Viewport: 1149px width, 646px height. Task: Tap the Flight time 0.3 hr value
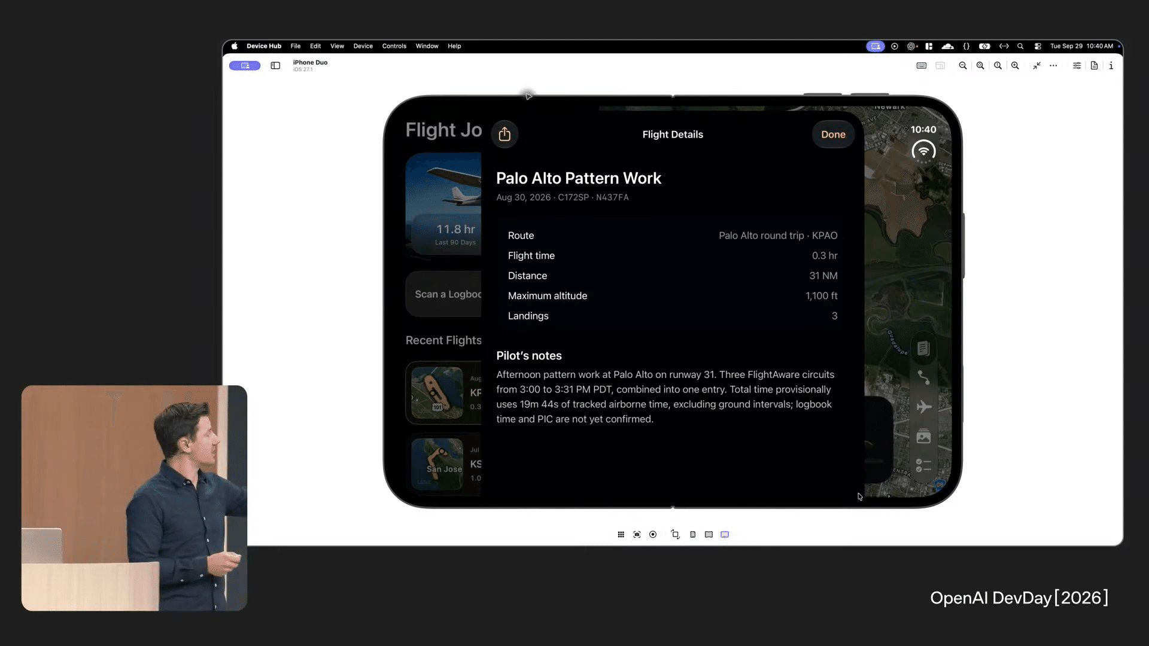[825, 255]
